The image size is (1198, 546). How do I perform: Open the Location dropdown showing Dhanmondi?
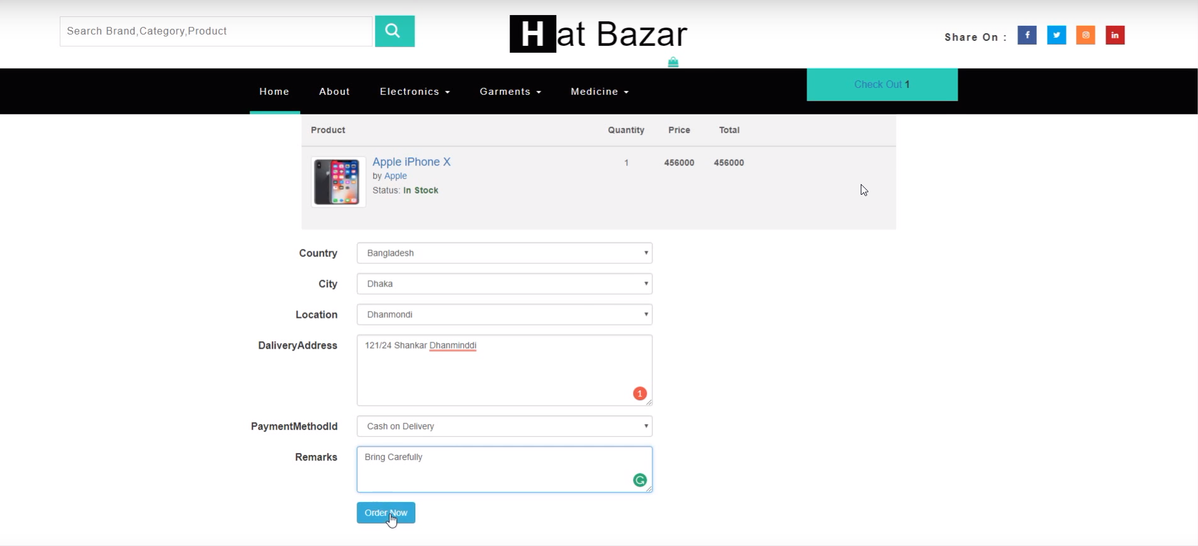pyautogui.click(x=505, y=315)
